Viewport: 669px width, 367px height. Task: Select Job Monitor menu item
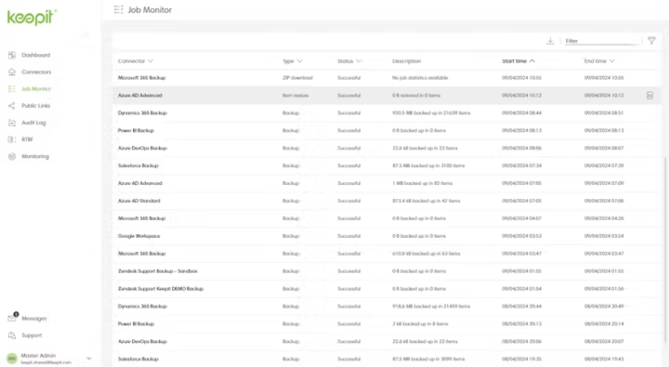point(36,89)
